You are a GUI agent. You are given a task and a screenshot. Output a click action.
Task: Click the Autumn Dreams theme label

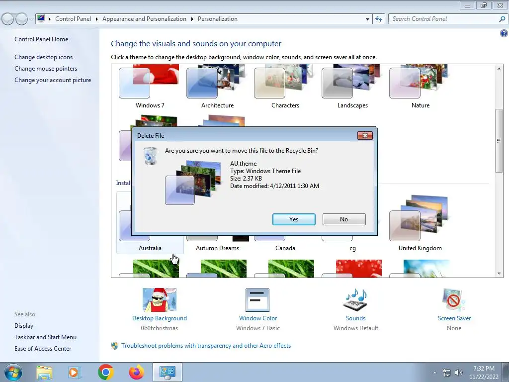(x=217, y=248)
